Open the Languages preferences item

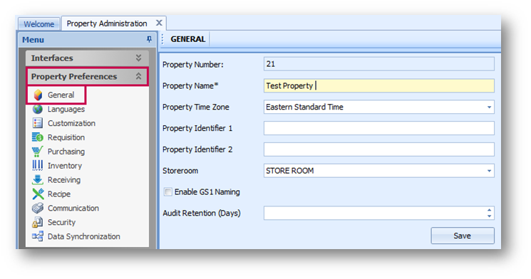tap(66, 109)
